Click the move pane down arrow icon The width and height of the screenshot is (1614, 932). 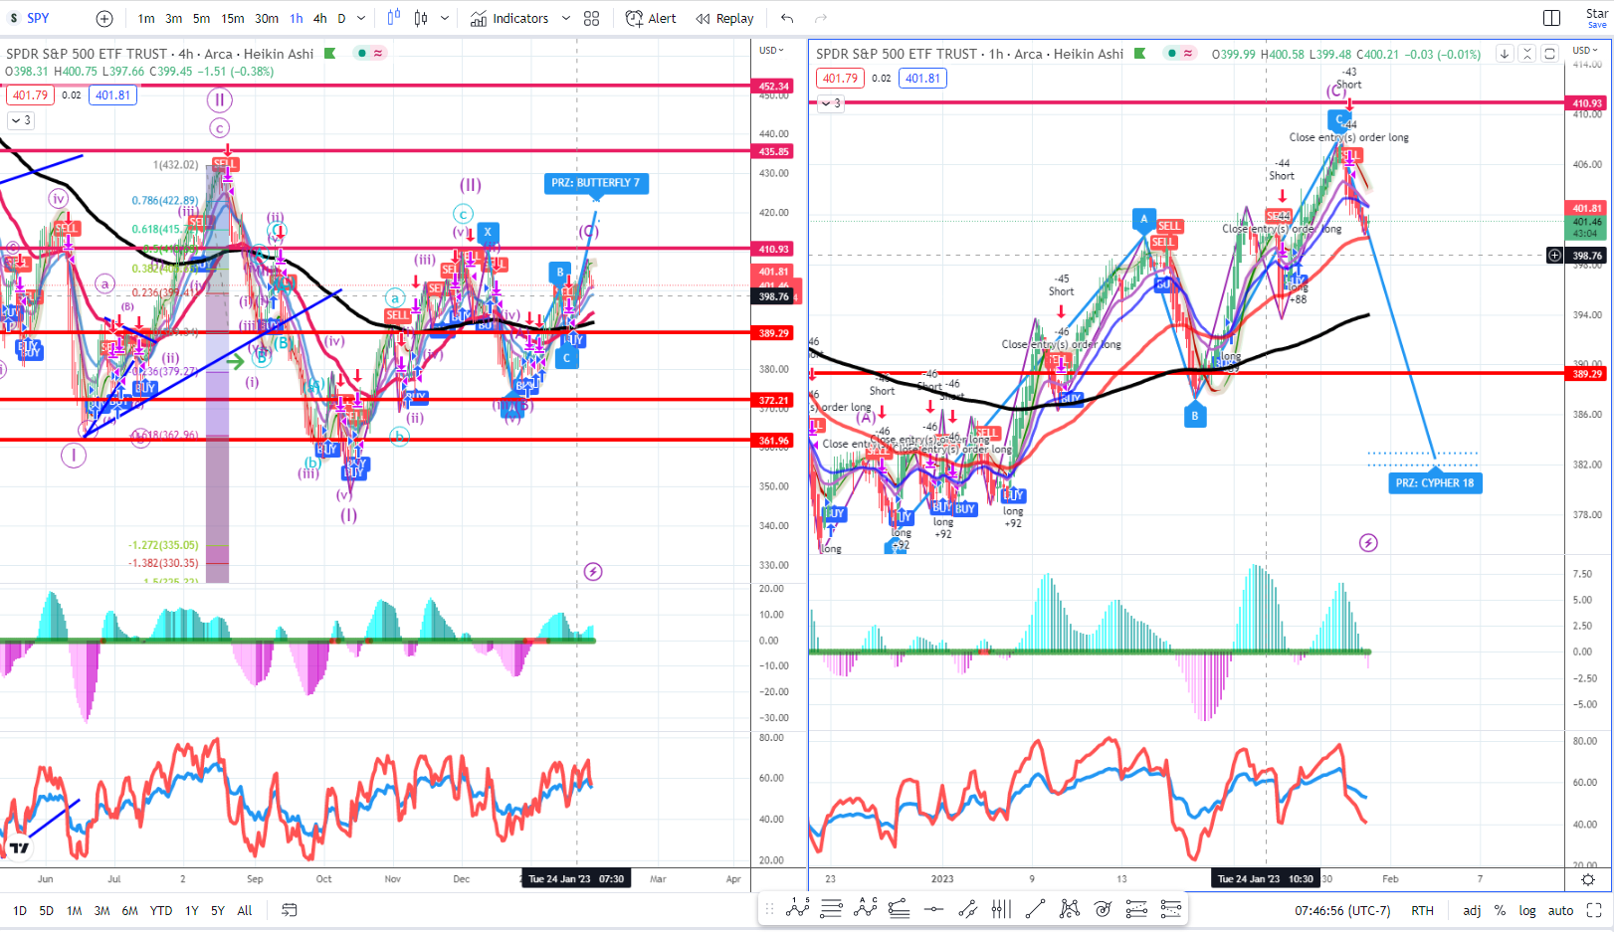pyautogui.click(x=1504, y=54)
